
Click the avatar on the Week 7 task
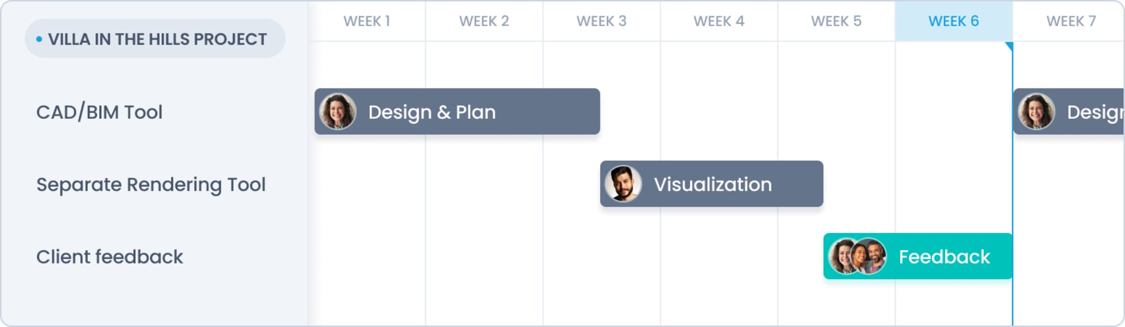click(1036, 112)
